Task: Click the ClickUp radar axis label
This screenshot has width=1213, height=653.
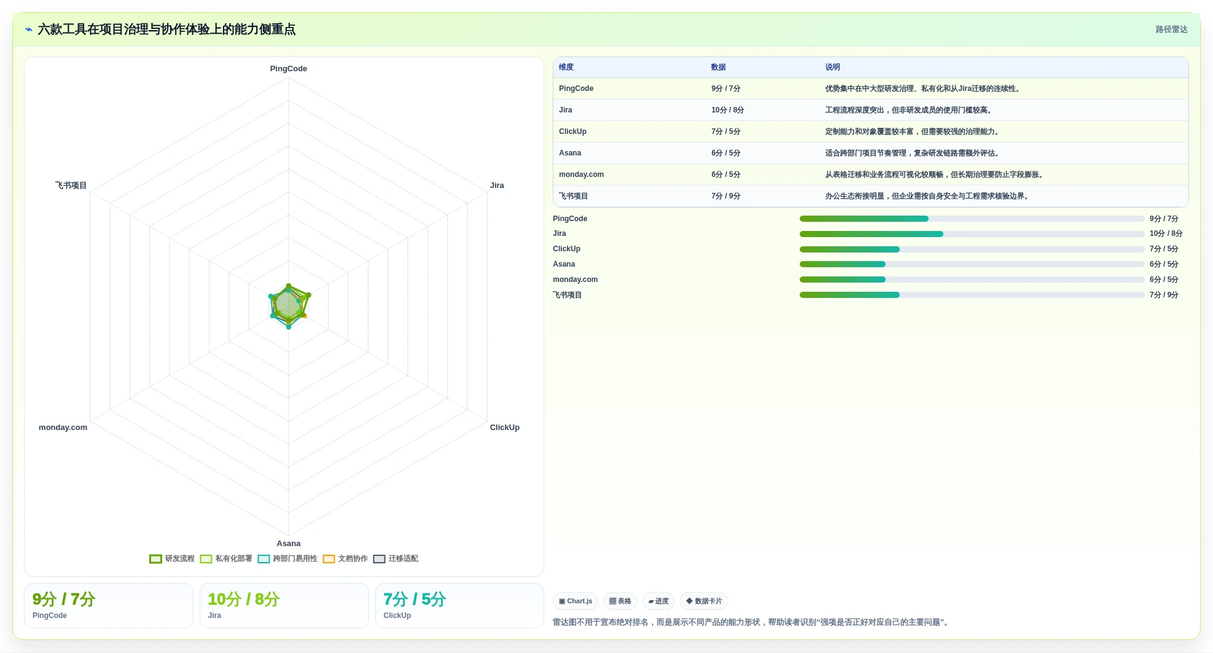Action: click(505, 428)
